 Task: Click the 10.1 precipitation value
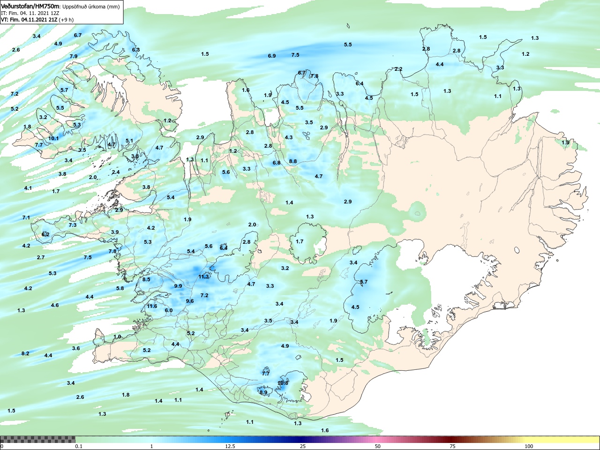coord(53,138)
